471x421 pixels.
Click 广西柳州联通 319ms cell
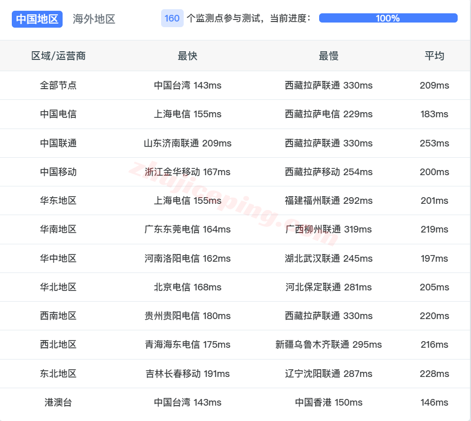click(x=328, y=229)
